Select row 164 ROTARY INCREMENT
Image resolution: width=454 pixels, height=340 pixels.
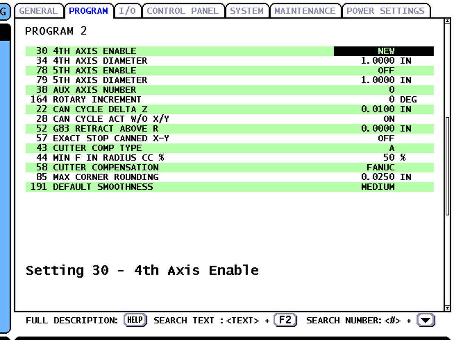[230, 100]
